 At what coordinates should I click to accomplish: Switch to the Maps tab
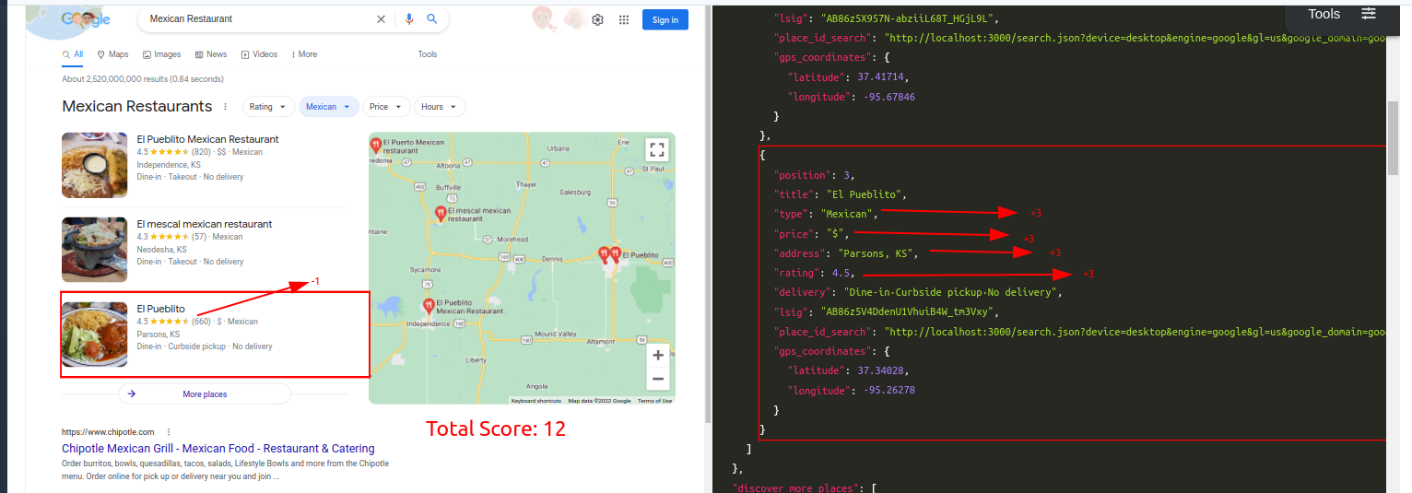click(x=112, y=54)
